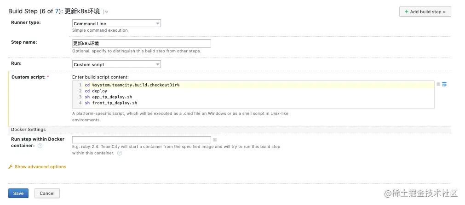The height and width of the screenshot is (205, 465).
Task: Open the Run 'Custom script' dropdown
Action: tap(116, 64)
